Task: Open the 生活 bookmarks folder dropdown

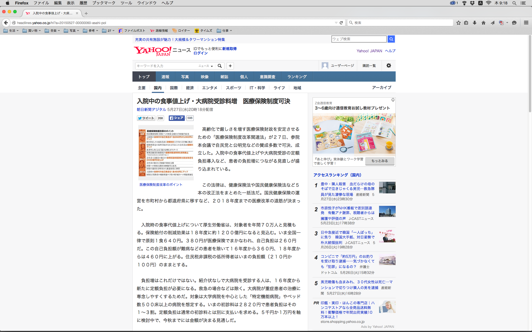Action: pyautogui.click(x=11, y=31)
